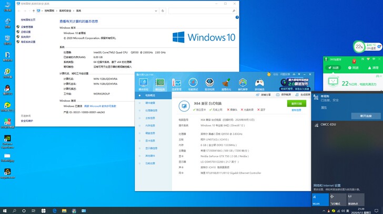Toggle the mobile hotspot tile

pyautogui.click(x=356, y=200)
